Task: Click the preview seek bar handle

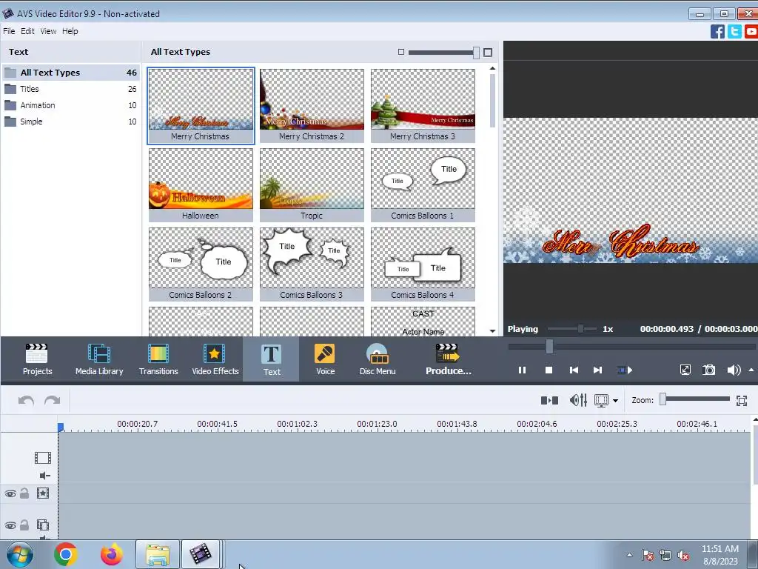Action: point(549,347)
